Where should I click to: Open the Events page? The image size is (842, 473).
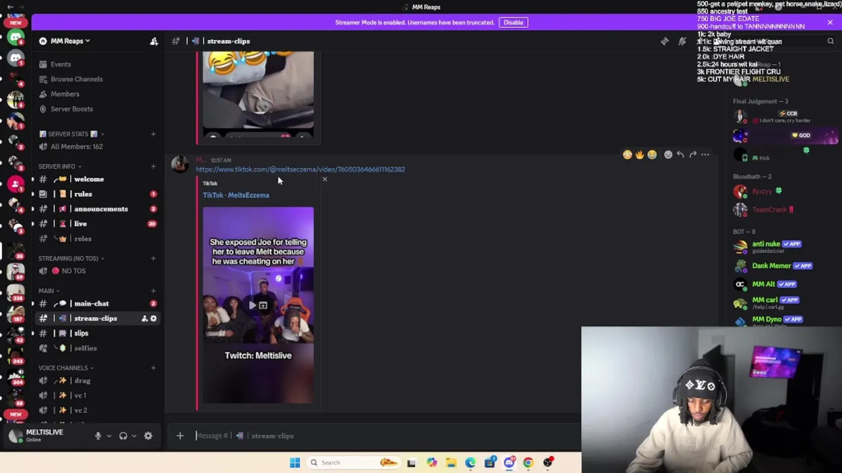61,64
